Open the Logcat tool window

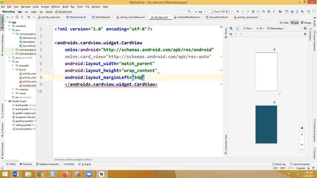pos(85,164)
